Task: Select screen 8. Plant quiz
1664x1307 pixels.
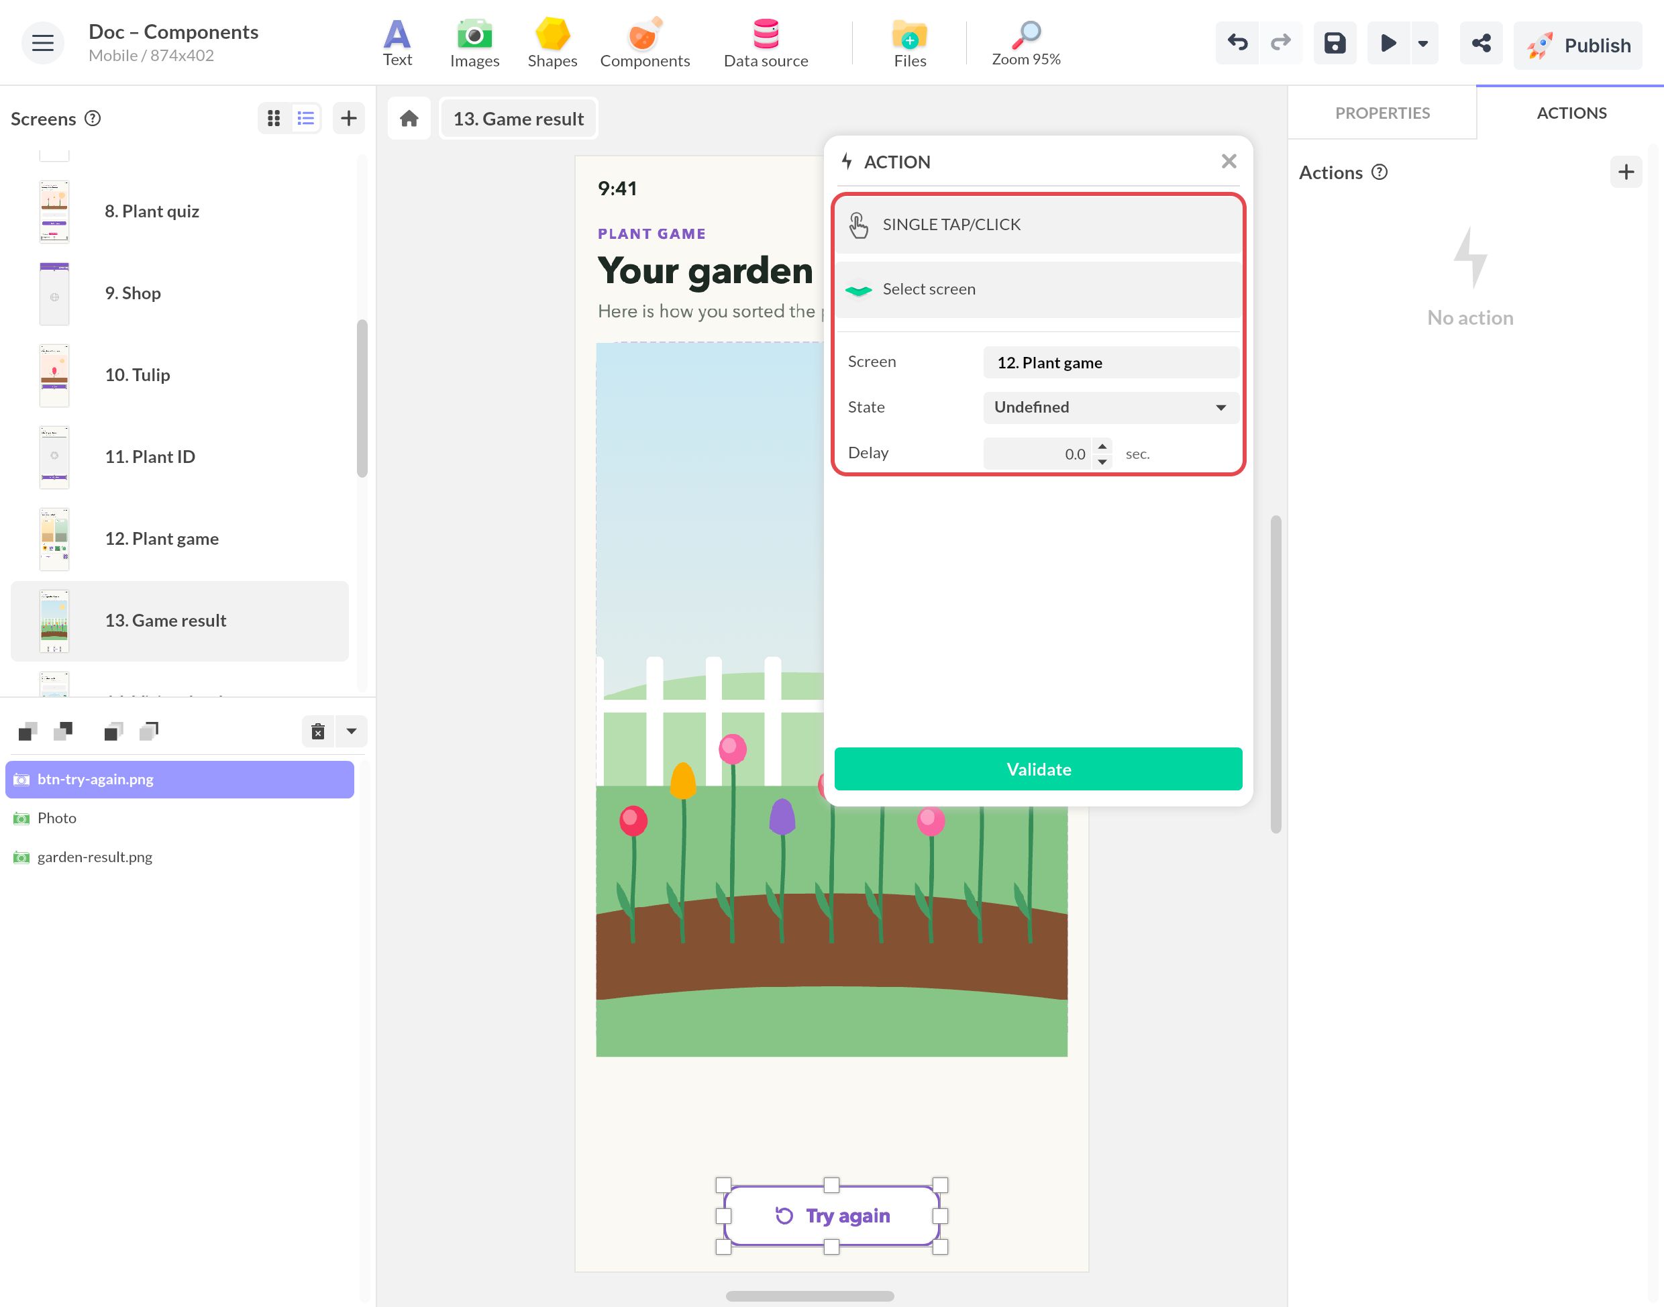Action: point(180,211)
